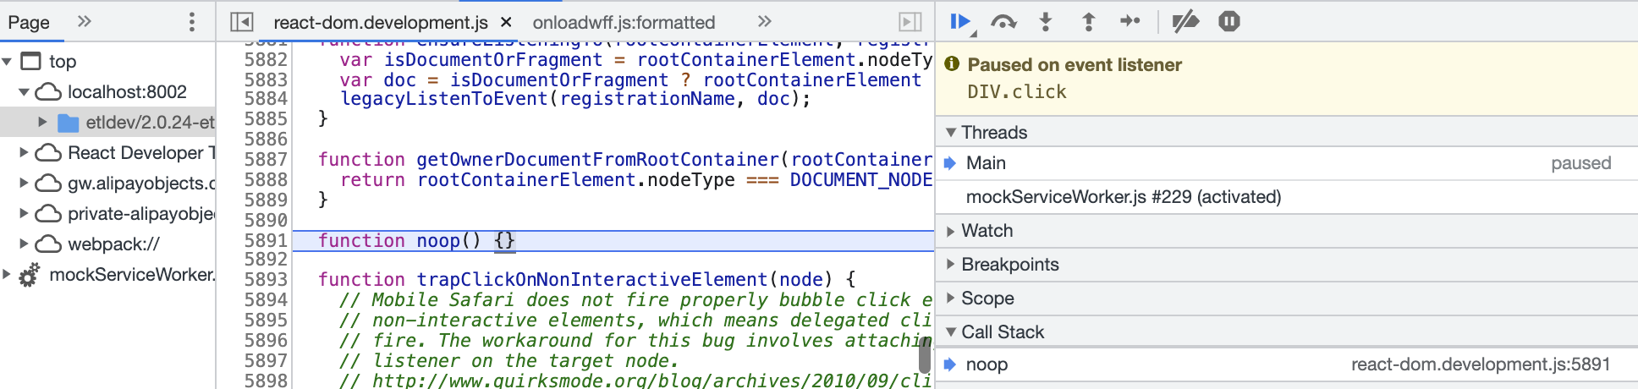Click the code editor scrollbar thumb
The image size is (1638, 389).
925,354
